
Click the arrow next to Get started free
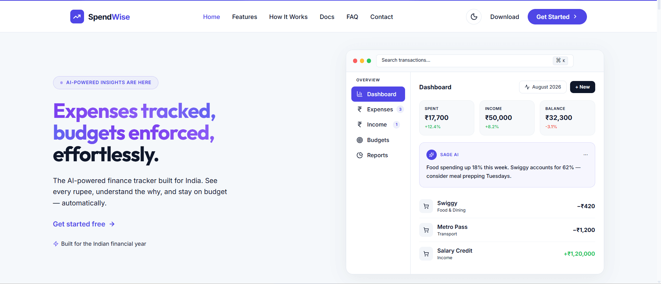(112, 224)
